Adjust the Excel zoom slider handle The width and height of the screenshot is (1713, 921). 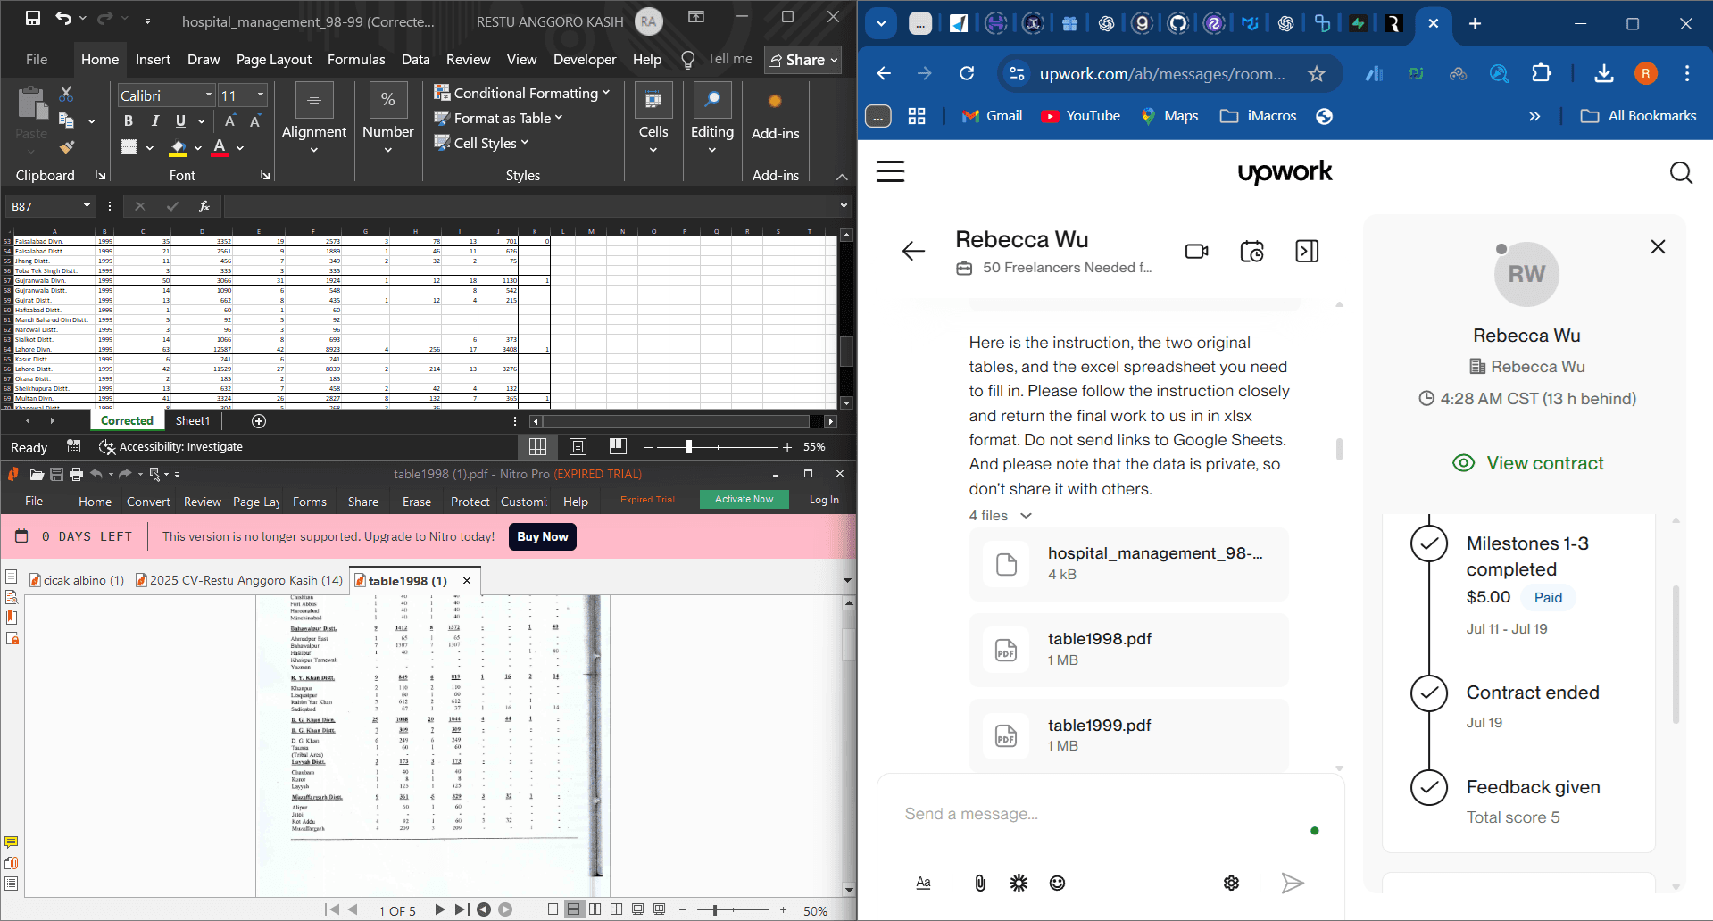688,446
